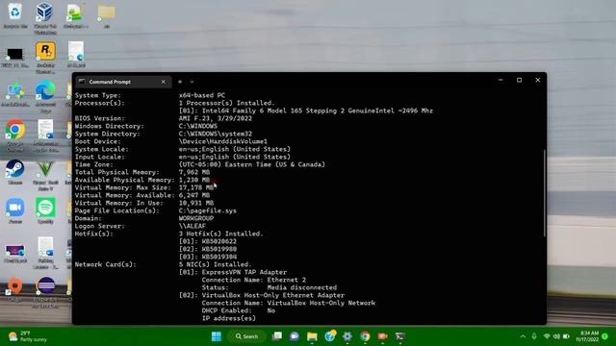Open the Zoom desktop shortcut

[15, 210]
